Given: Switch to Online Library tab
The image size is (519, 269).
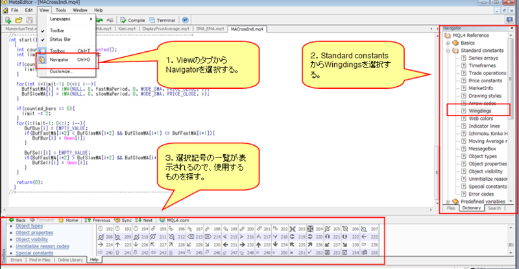Looking at the screenshot, I should pyautogui.click(x=70, y=260).
